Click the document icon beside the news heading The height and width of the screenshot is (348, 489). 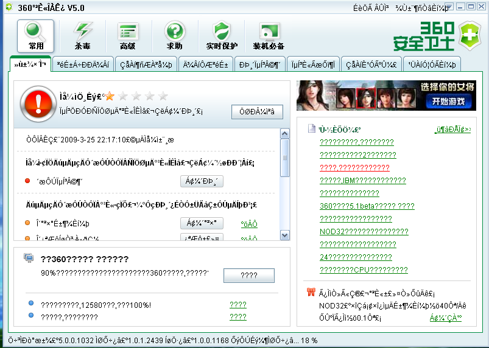[x=311, y=128]
